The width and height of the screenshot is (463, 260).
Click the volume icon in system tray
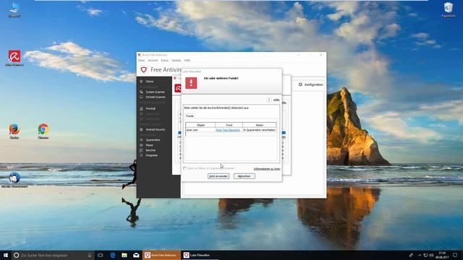pyautogui.click(x=431, y=255)
